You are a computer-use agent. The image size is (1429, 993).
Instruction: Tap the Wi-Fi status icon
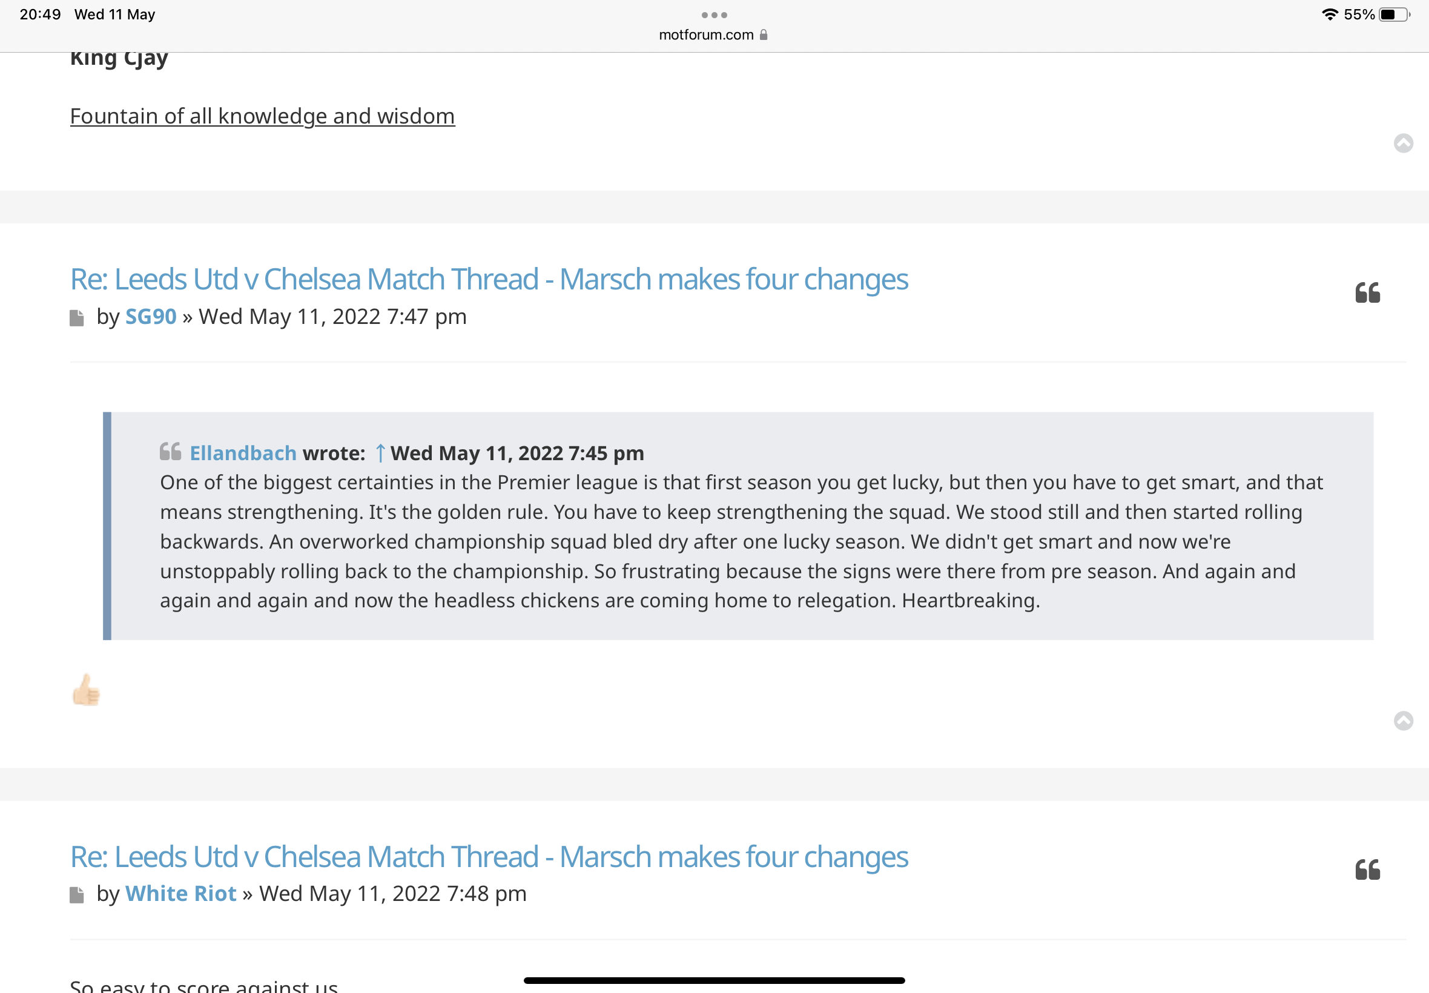1330,15
